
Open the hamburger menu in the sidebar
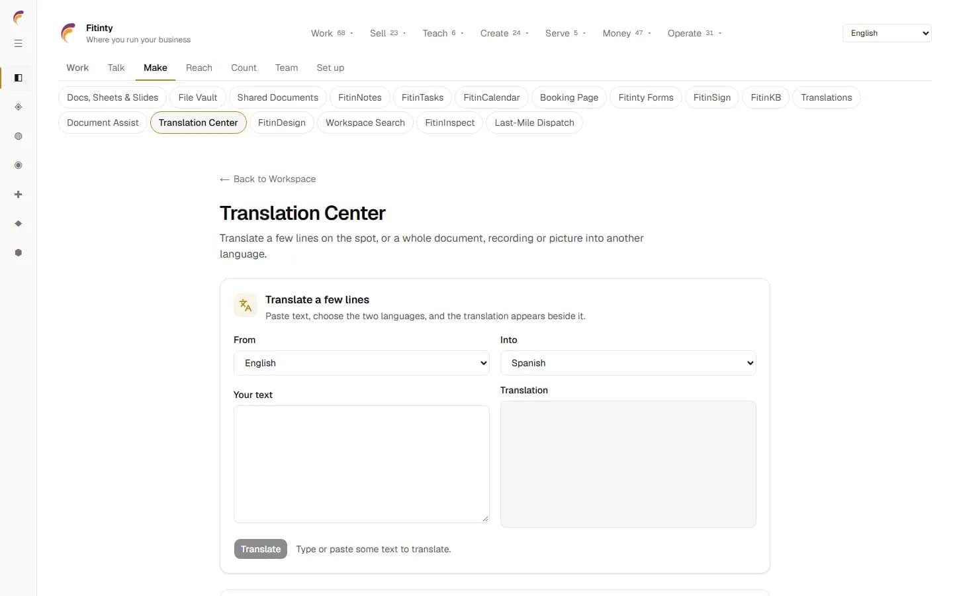(x=19, y=44)
